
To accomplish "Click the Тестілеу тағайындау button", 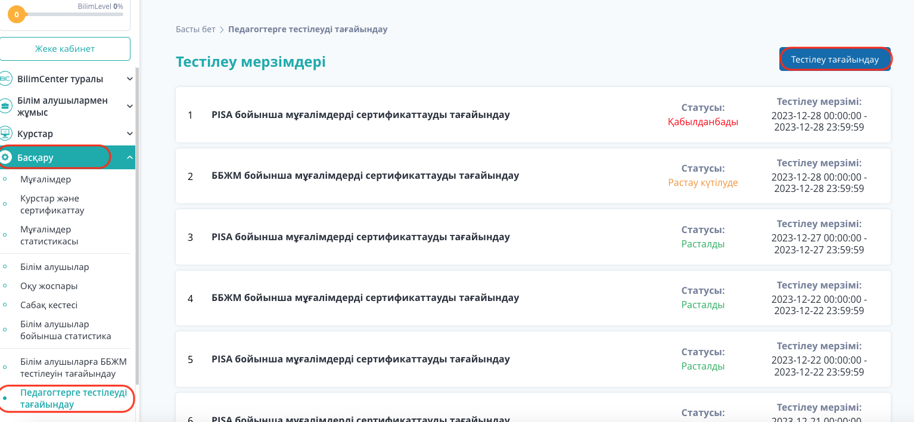I will tap(835, 60).
